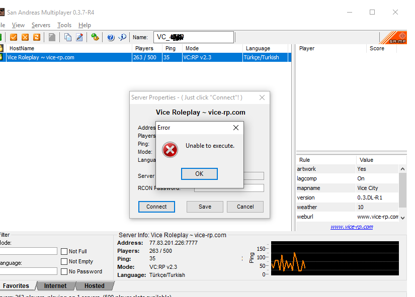
Task: Click the 263 / 500 players cell
Action: [x=147, y=57]
